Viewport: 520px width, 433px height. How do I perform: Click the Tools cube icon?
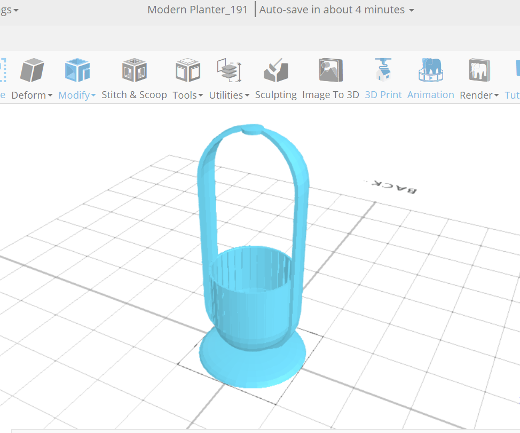(187, 69)
